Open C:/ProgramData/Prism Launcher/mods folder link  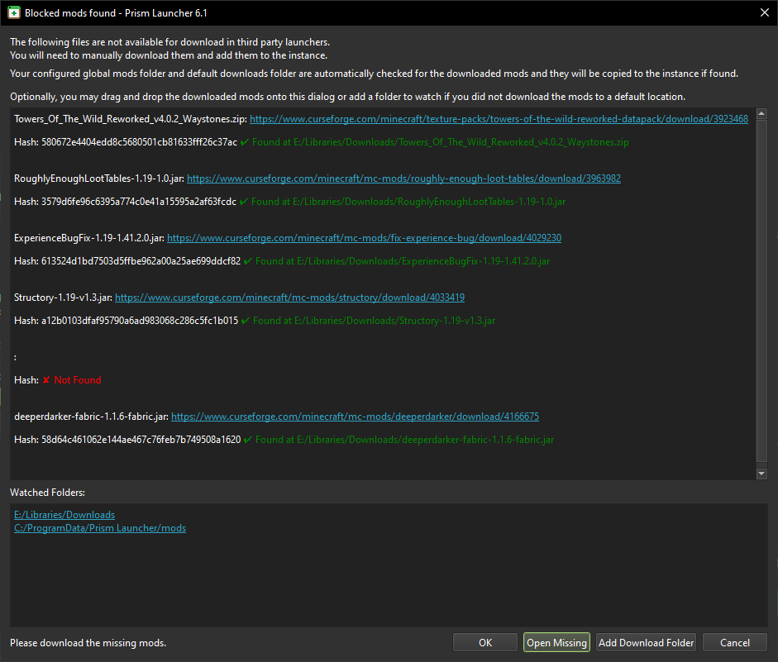[100, 528]
